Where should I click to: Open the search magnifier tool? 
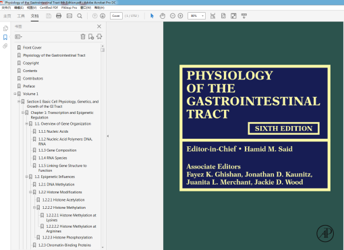point(80,16)
